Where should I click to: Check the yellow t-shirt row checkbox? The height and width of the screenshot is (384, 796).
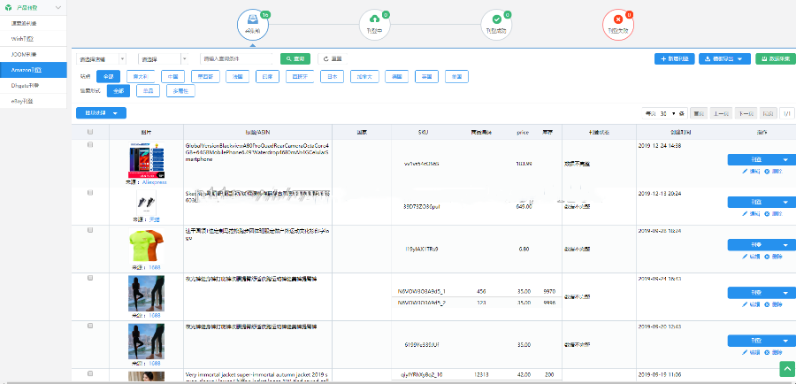[x=89, y=230]
